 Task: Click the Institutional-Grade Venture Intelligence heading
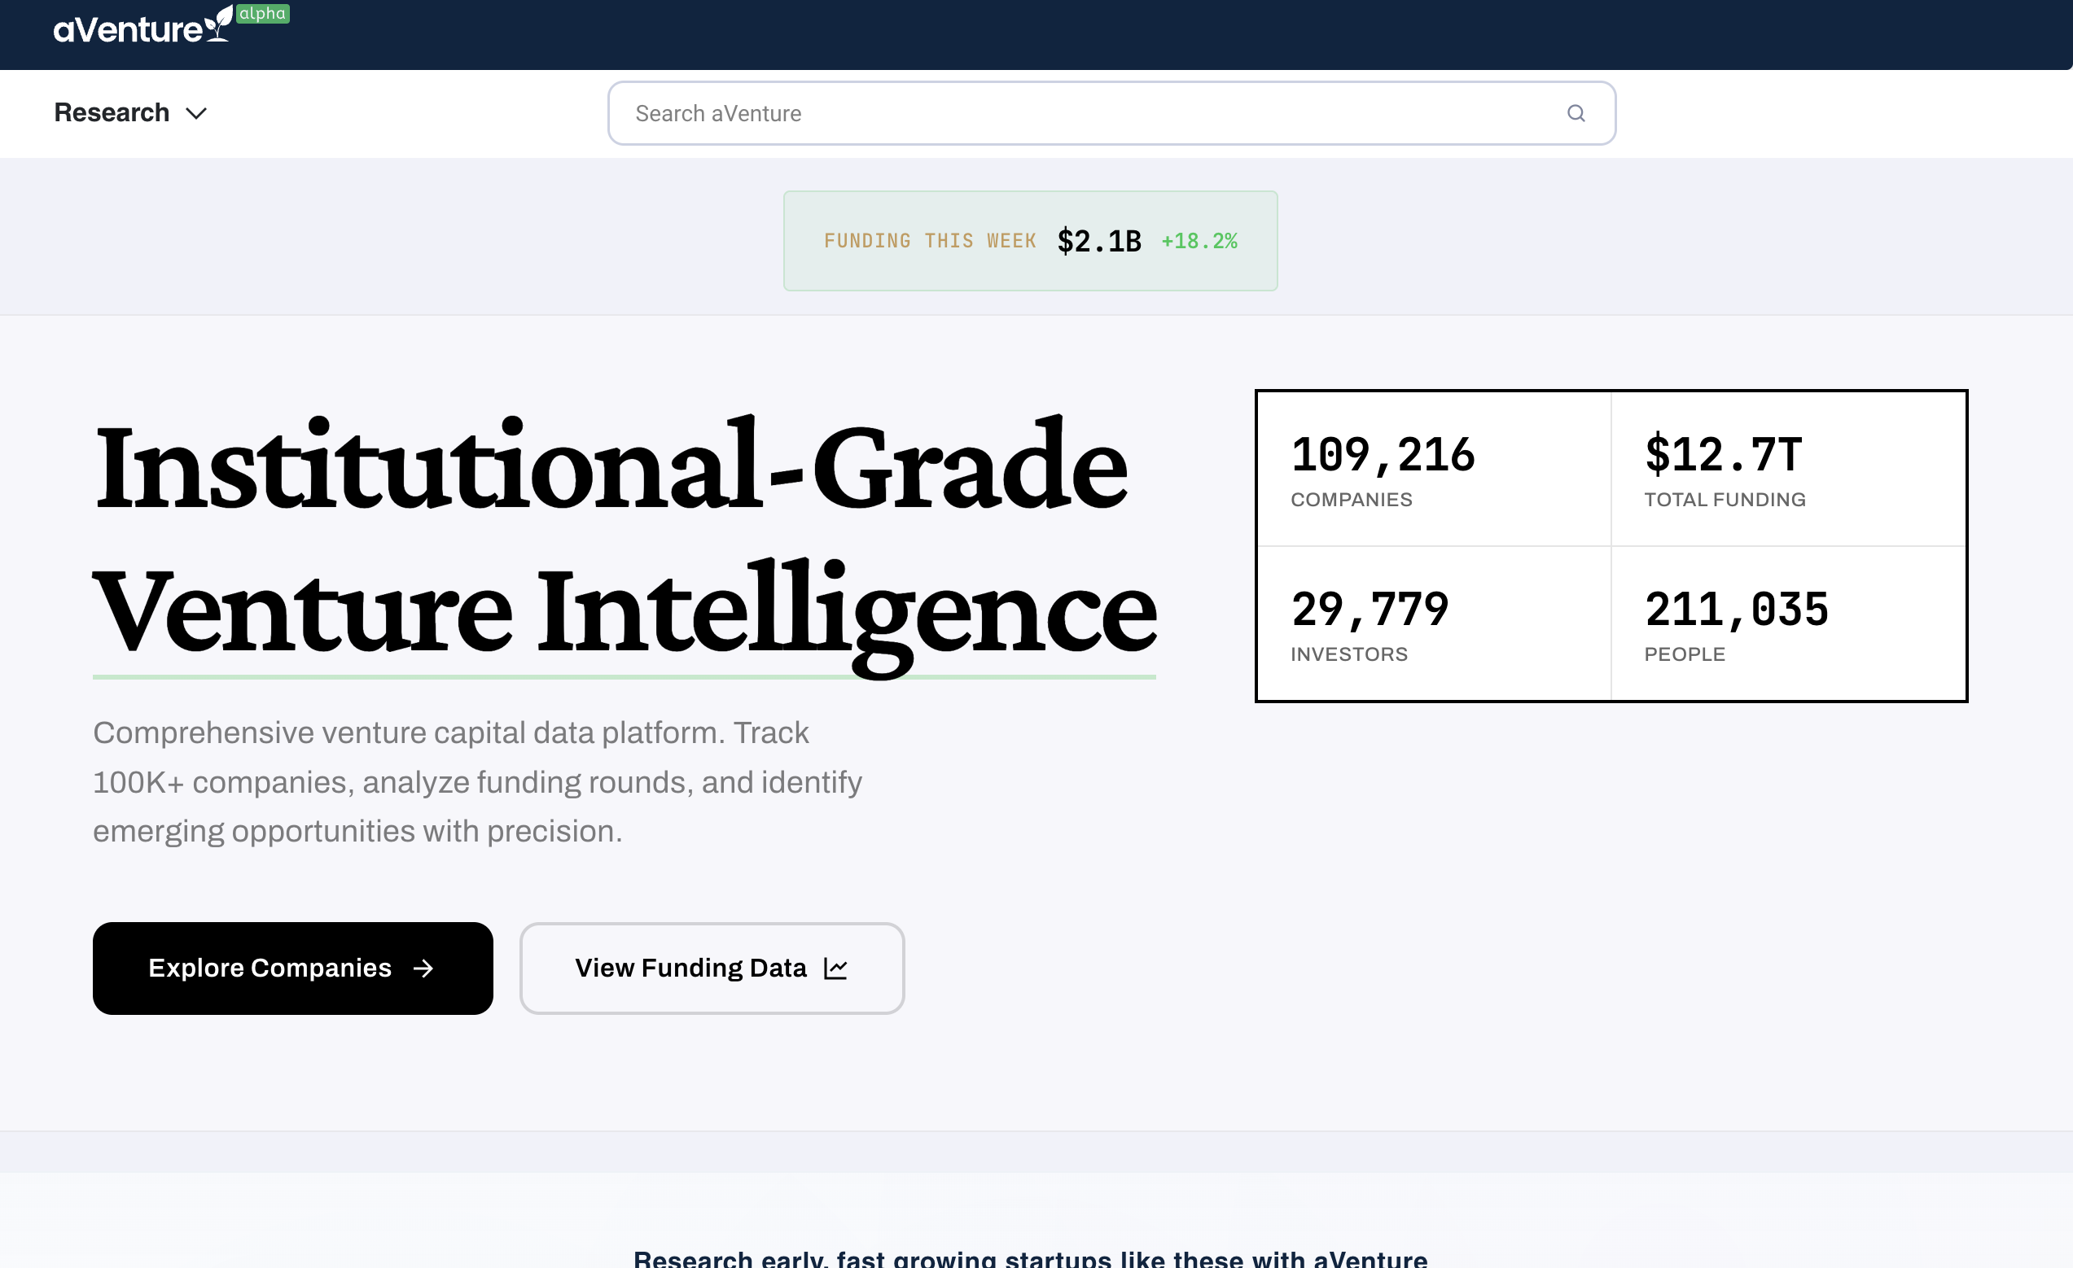[x=625, y=538]
